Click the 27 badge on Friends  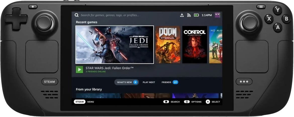pos(175,82)
